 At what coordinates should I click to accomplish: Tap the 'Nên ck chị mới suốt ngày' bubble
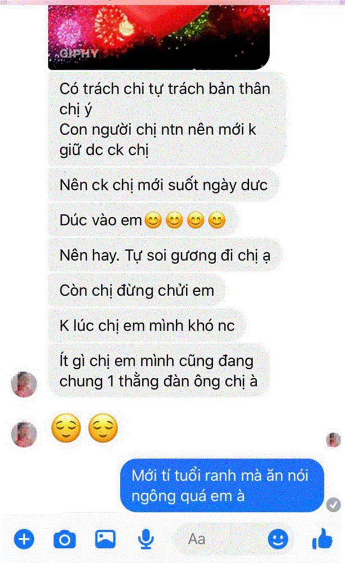(x=163, y=185)
